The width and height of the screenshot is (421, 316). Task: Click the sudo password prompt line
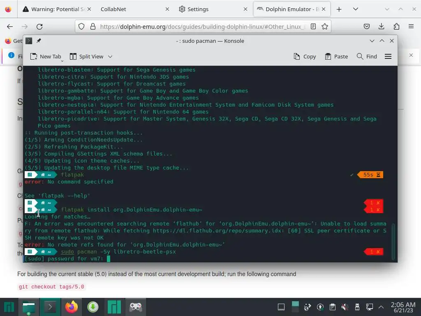click(67, 259)
